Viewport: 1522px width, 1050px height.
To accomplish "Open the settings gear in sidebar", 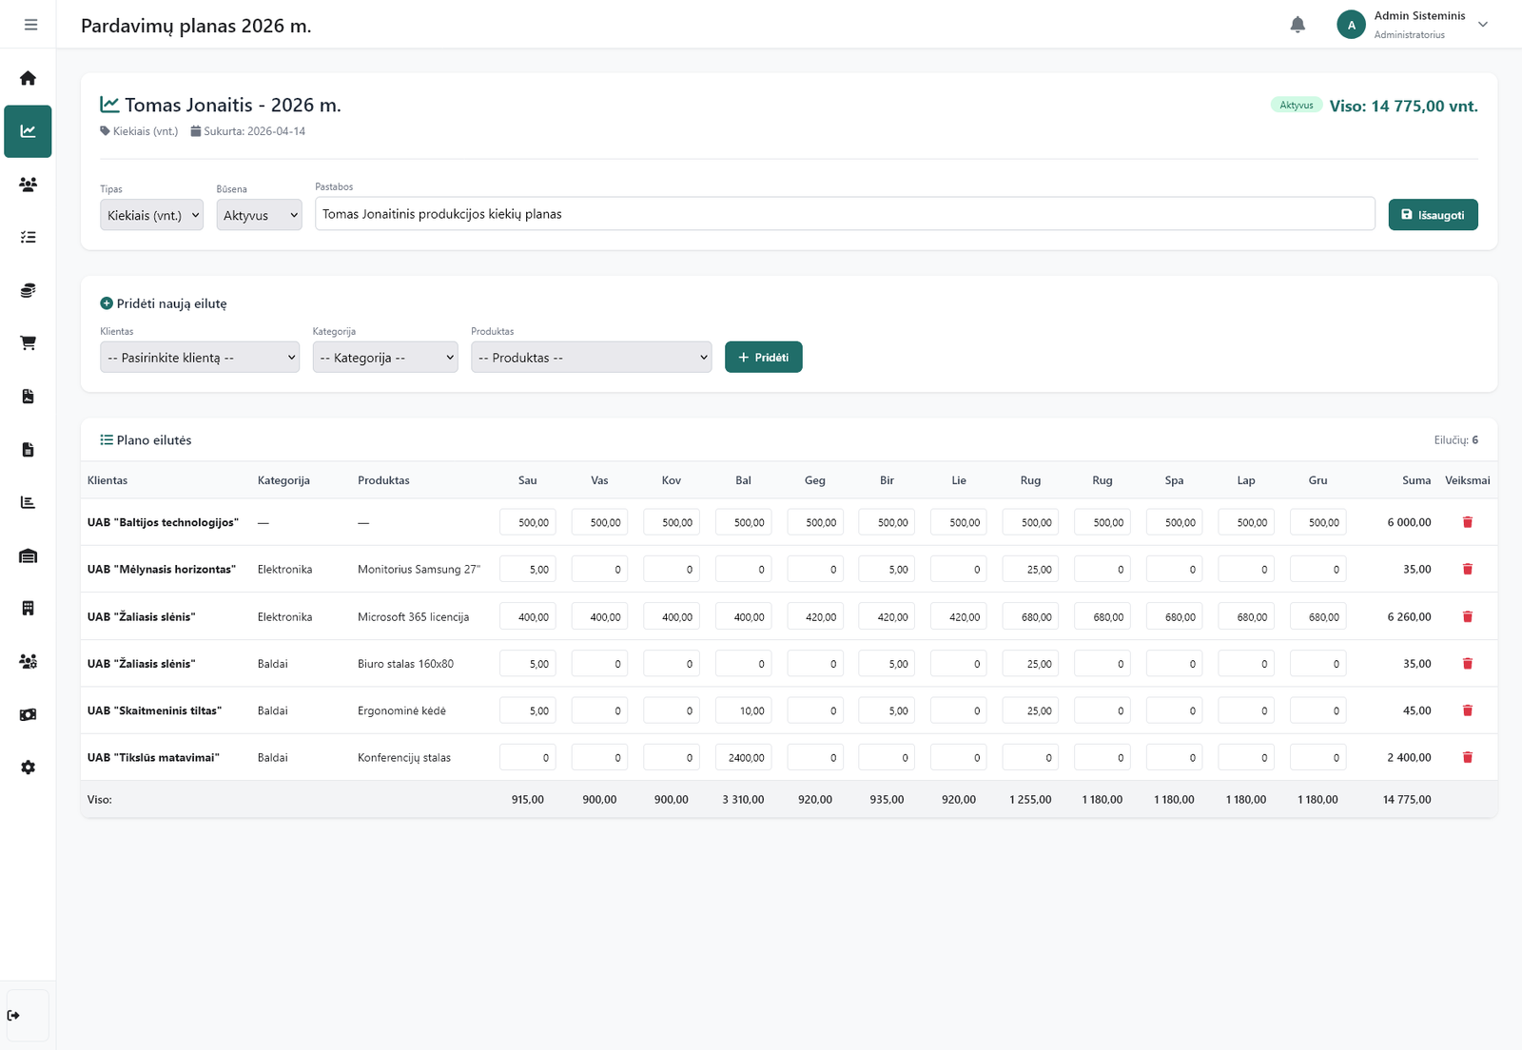I will pyautogui.click(x=28, y=768).
